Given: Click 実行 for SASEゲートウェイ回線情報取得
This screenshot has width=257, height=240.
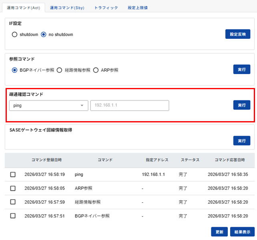Looking at the screenshot, I should pos(241,141).
